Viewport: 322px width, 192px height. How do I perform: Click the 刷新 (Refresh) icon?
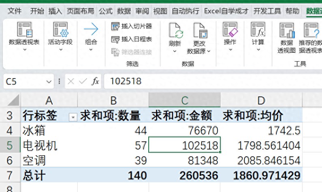(x=175, y=30)
